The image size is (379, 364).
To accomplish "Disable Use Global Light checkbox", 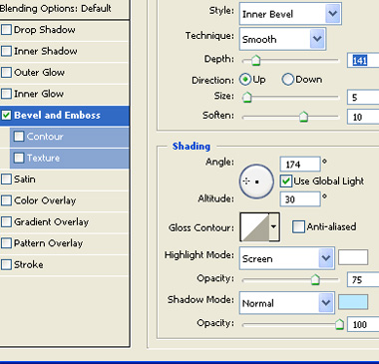I will pyautogui.click(x=286, y=182).
